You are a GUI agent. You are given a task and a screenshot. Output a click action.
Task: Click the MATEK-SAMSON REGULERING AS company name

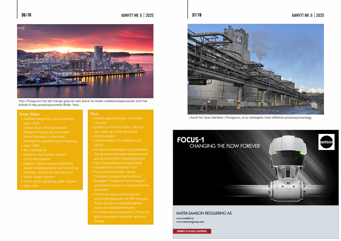click(204, 213)
